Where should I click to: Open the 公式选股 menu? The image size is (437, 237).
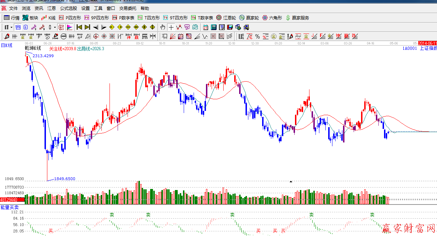coord(69,8)
